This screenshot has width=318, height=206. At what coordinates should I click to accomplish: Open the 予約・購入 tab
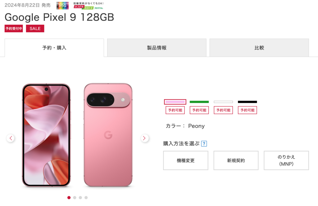pos(54,48)
